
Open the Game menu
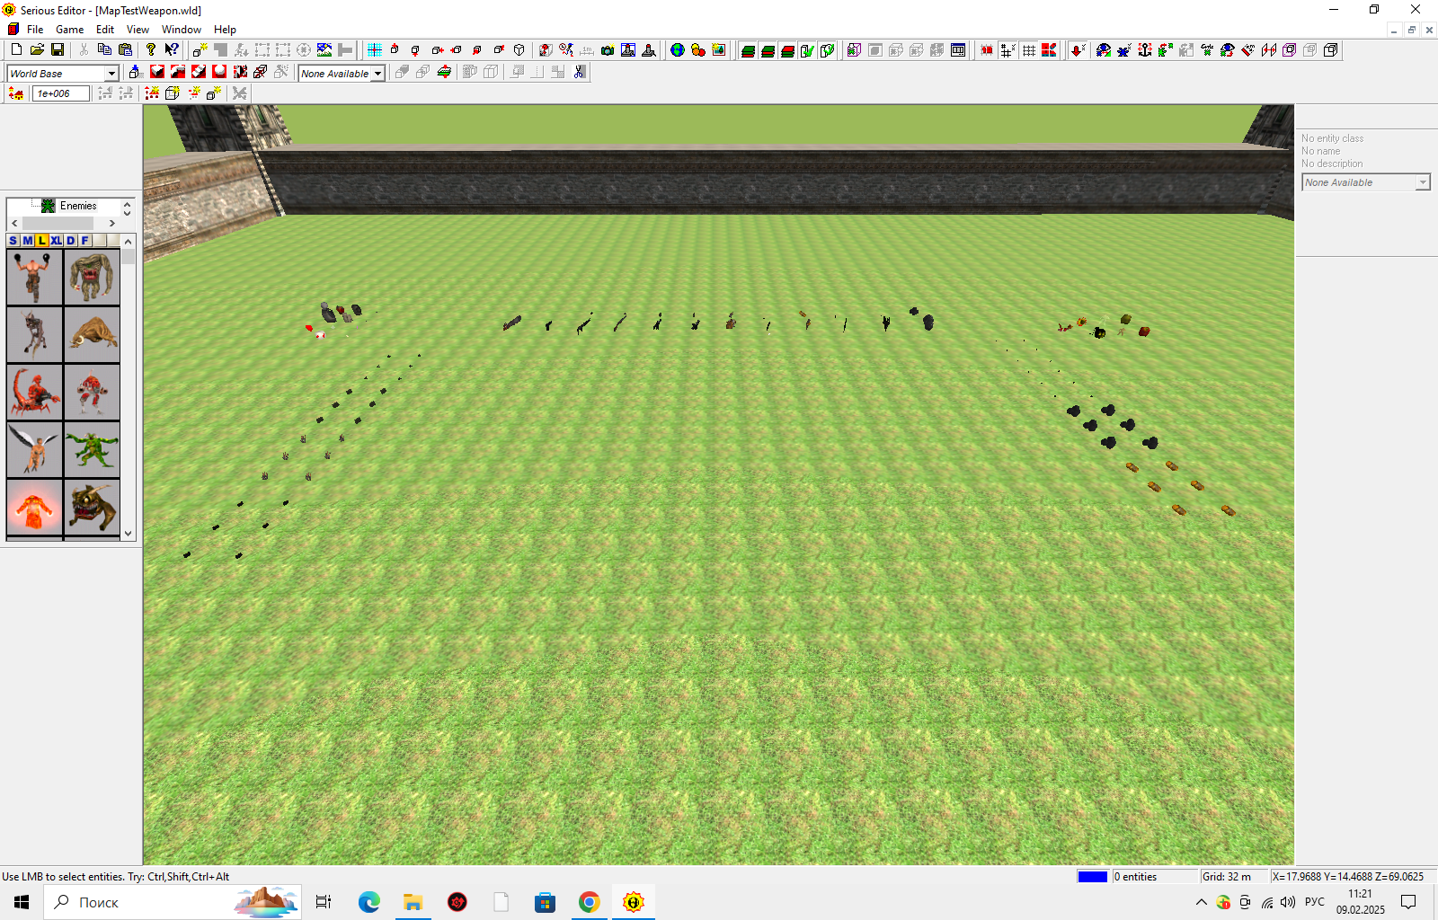pos(69,30)
